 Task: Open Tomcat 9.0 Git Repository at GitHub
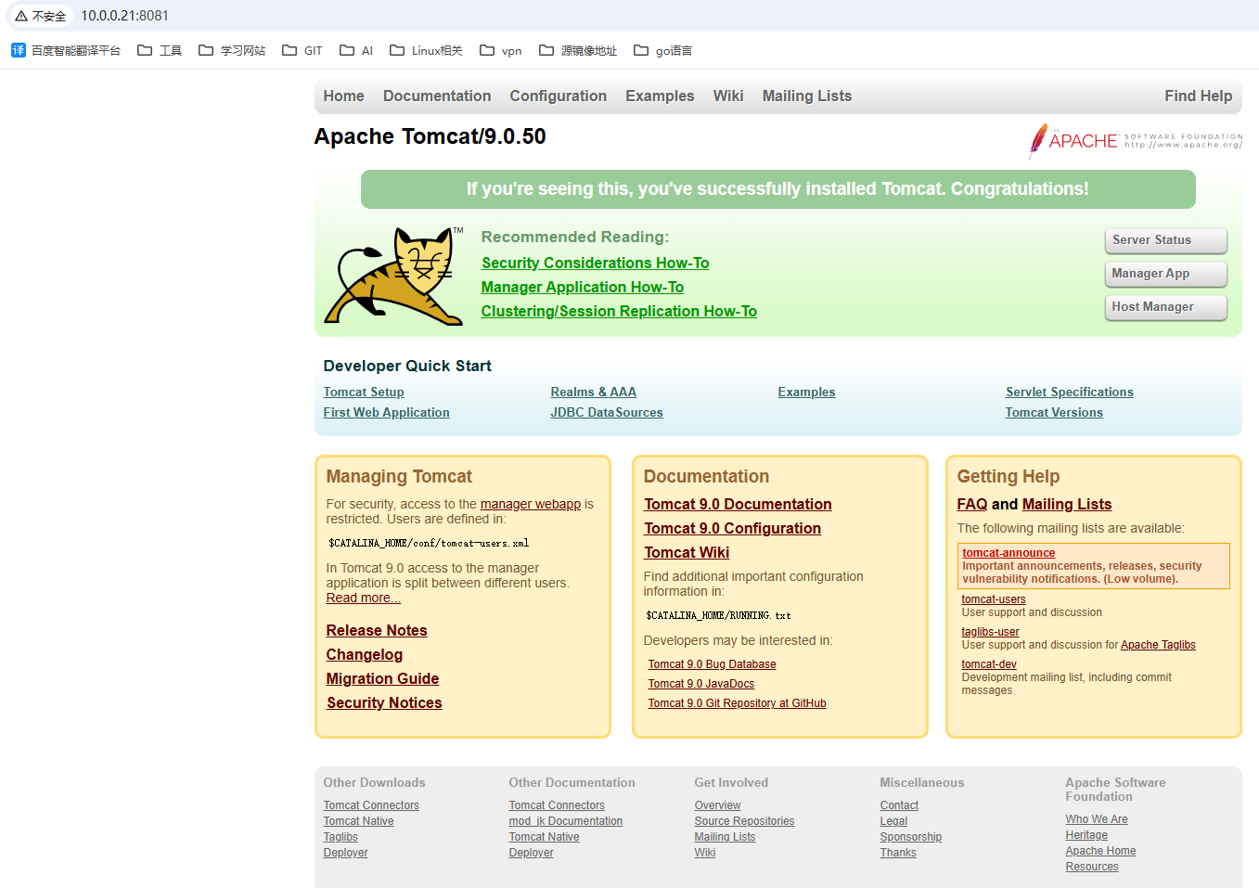[x=737, y=703]
